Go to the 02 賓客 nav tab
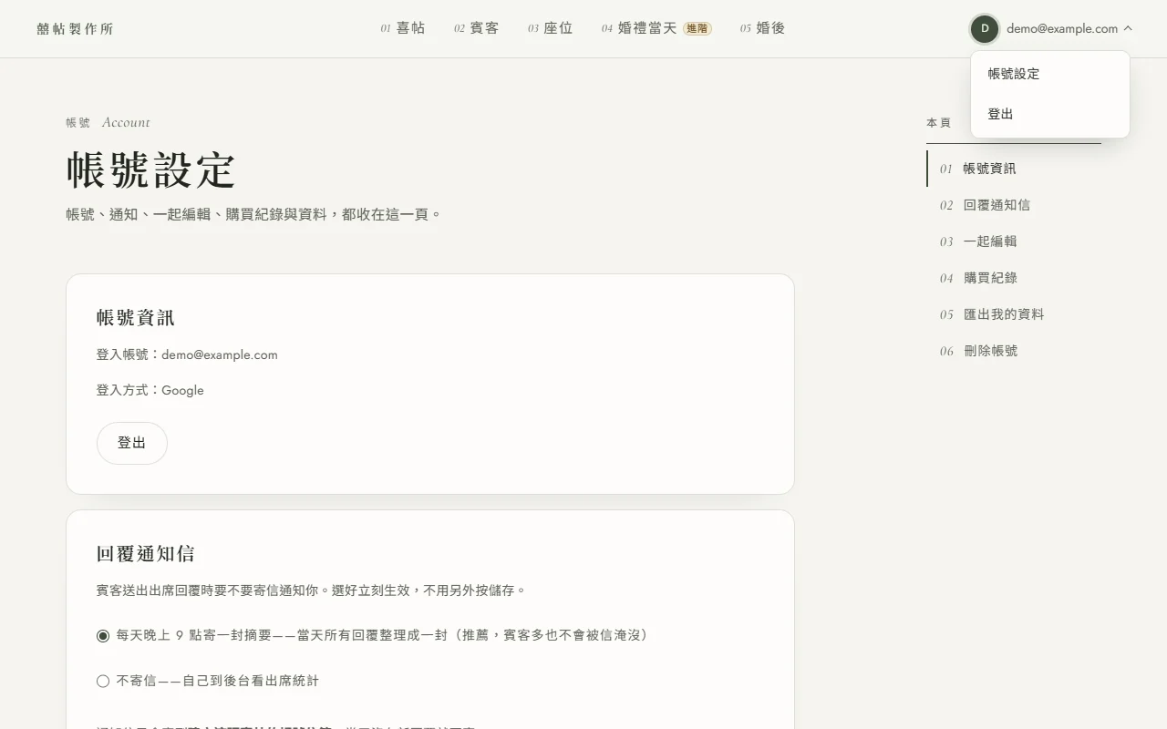Image resolution: width=1167 pixels, height=729 pixels. [x=477, y=28]
